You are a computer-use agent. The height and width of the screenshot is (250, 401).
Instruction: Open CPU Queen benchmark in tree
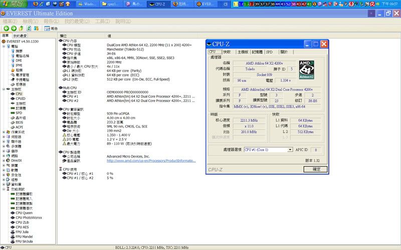tap(24, 212)
